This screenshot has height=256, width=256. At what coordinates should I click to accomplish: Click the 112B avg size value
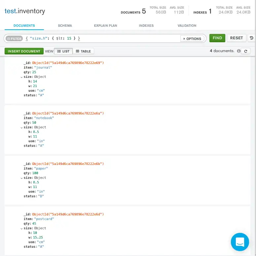(179, 12)
